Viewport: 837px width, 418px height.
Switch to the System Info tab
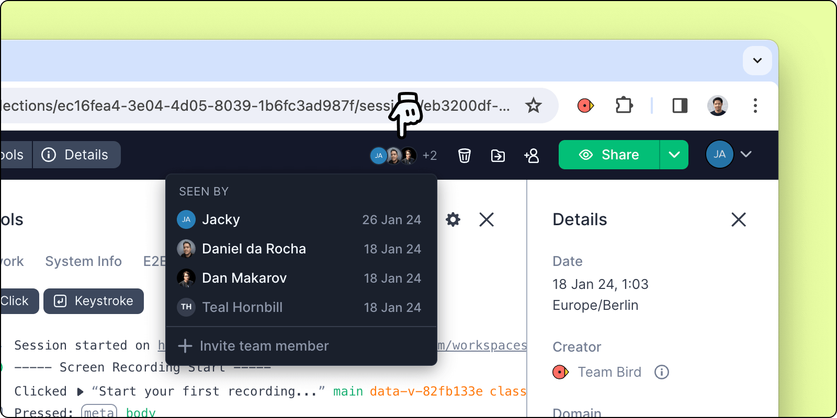[x=83, y=261]
